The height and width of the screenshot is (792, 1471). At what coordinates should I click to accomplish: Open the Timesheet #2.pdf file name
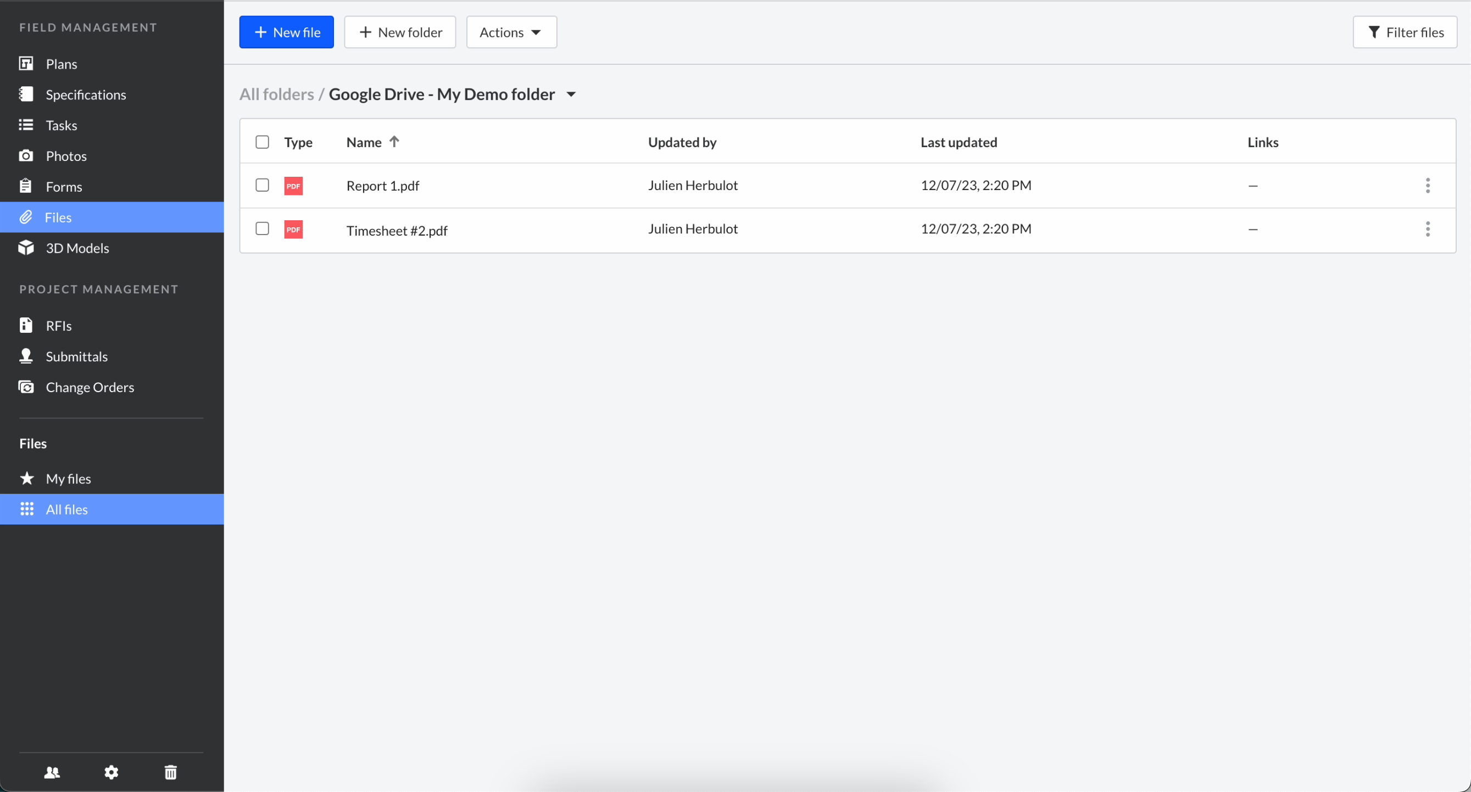pyautogui.click(x=396, y=231)
